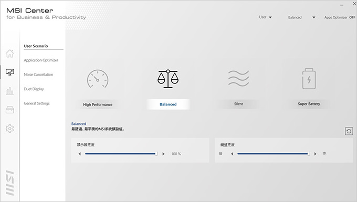357x202 pixels.
Task: Adjust the keyboard brightness slider
Action: click(274, 154)
